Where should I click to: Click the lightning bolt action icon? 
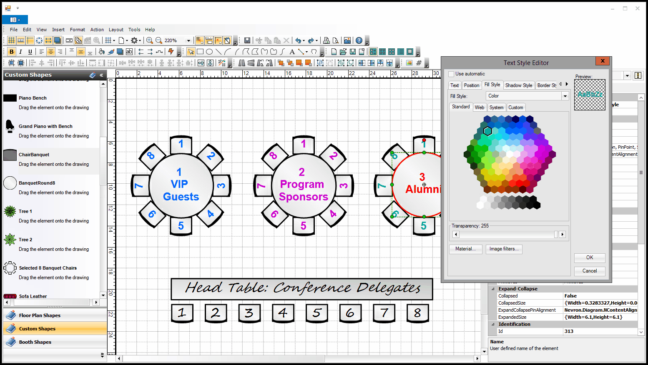(x=171, y=52)
